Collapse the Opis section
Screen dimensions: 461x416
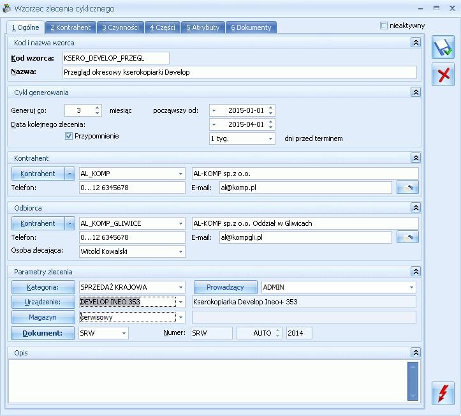(x=416, y=352)
